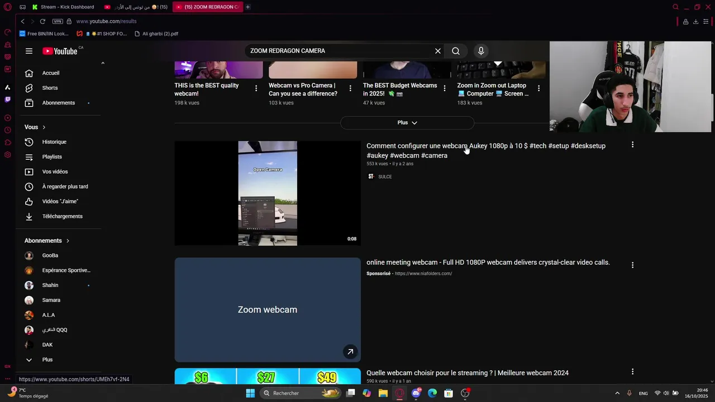Expand shorts shelf with the Plus button
The height and width of the screenshot is (402, 715).
(407, 122)
